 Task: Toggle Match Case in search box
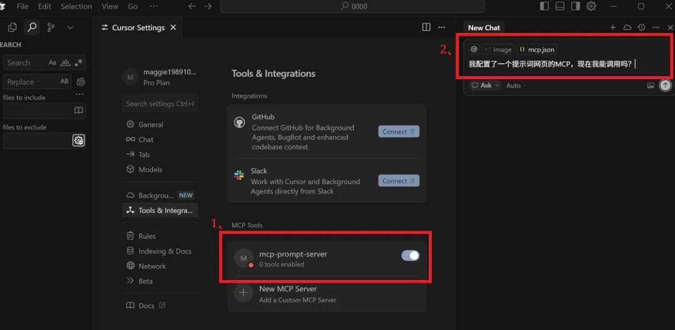pos(52,63)
